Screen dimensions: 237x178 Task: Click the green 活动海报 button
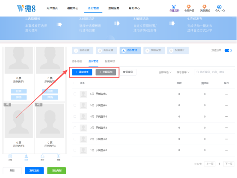56,171
